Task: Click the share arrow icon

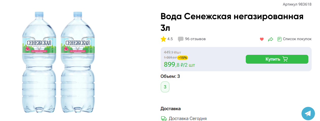Action: [x=270, y=39]
